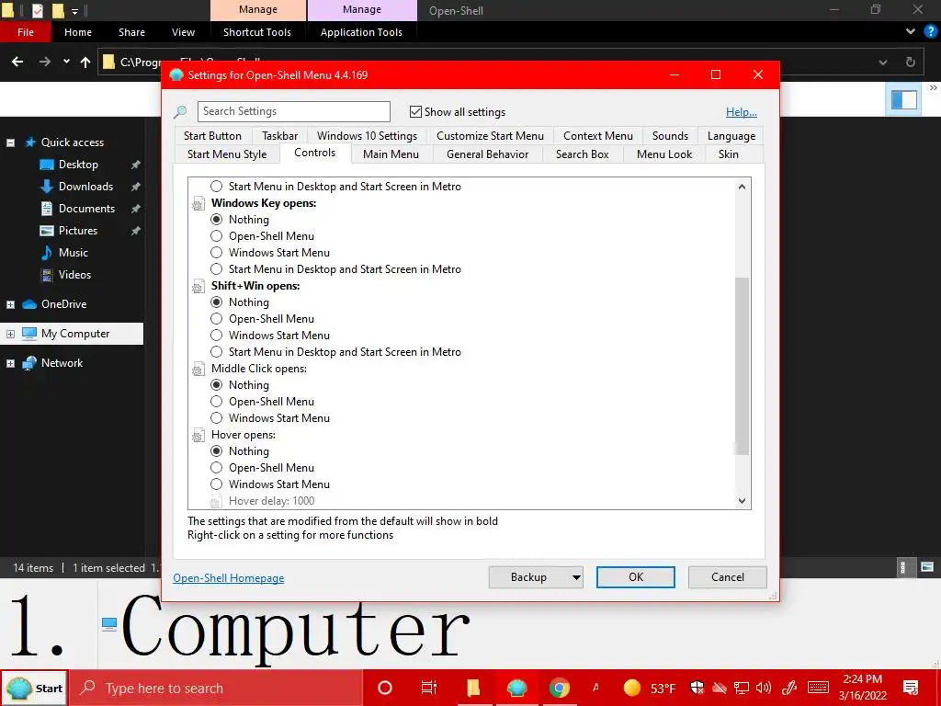
Task: Open the Backup button dropdown arrow
Action: pyautogui.click(x=575, y=577)
